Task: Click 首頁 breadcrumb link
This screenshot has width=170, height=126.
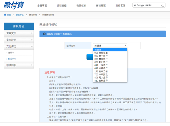Action: tap(9, 15)
